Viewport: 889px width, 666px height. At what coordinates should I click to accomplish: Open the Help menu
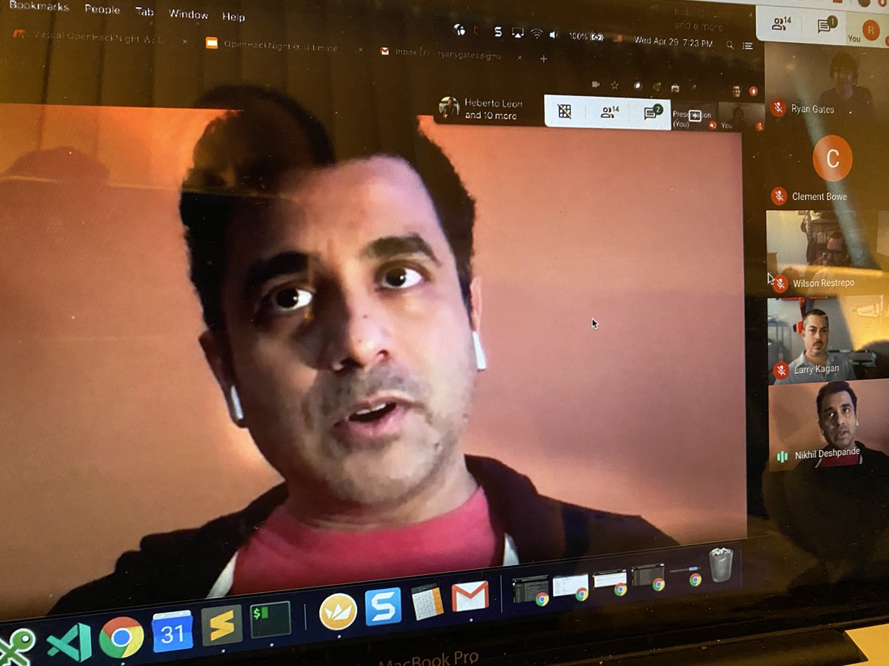click(x=233, y=16)
